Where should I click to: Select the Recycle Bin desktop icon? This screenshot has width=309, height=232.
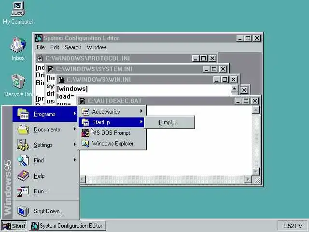18,86
